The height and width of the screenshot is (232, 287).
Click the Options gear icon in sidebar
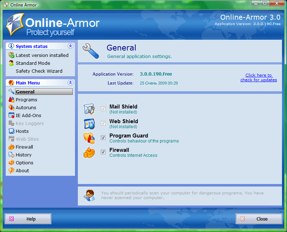point(11,163)
